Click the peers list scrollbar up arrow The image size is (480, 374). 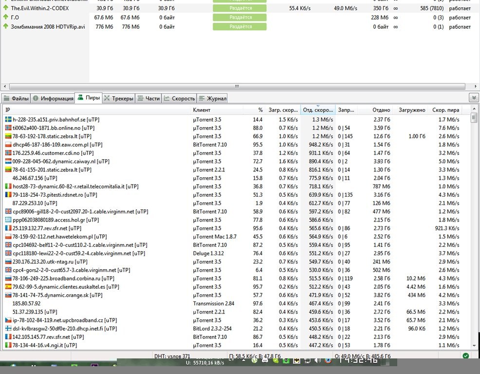click(474, 109)
